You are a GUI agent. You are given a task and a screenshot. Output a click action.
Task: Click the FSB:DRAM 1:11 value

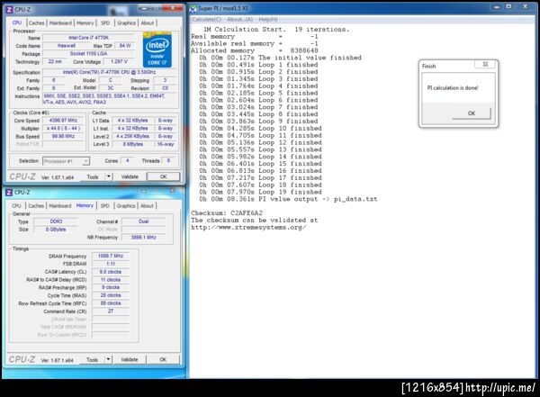(x=111, y=264)
